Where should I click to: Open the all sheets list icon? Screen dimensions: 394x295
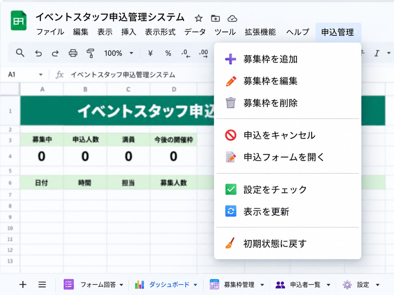(42, 284)
